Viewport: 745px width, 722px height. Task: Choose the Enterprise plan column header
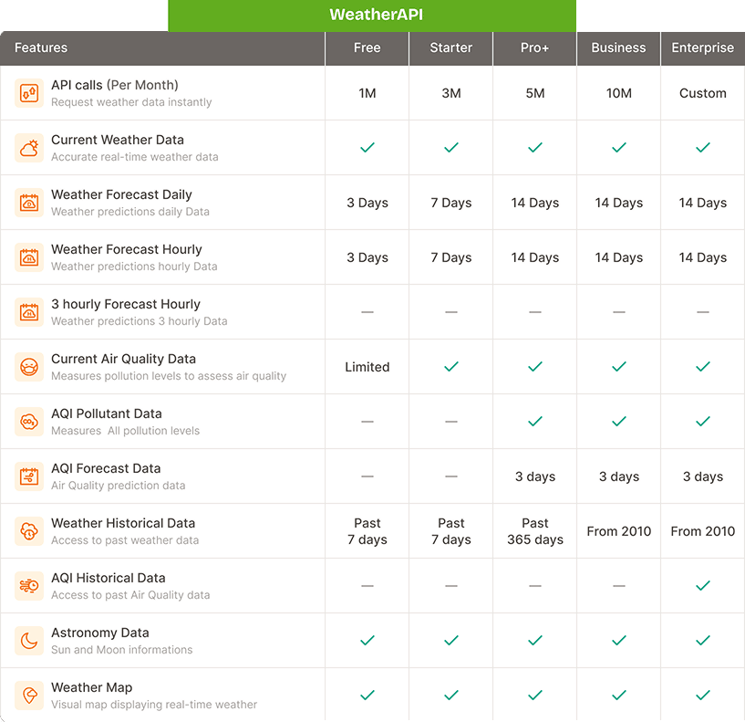coord(702,48)
